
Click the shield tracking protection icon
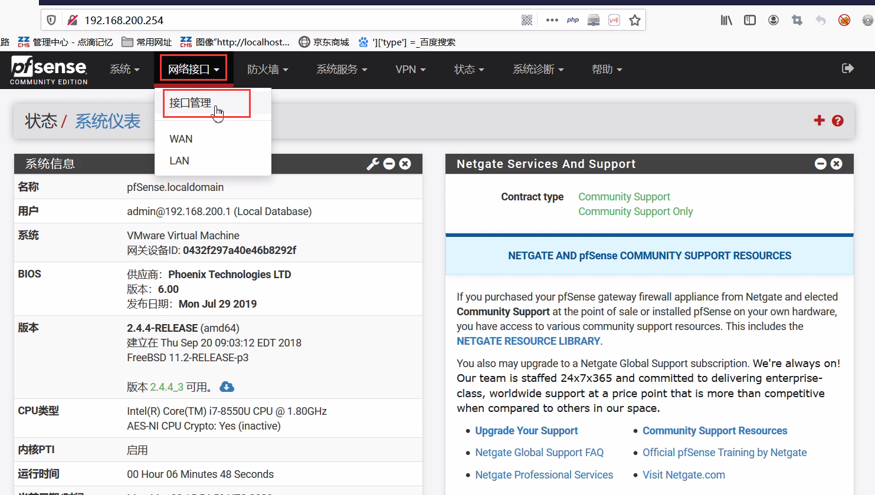tap(51, 20)
